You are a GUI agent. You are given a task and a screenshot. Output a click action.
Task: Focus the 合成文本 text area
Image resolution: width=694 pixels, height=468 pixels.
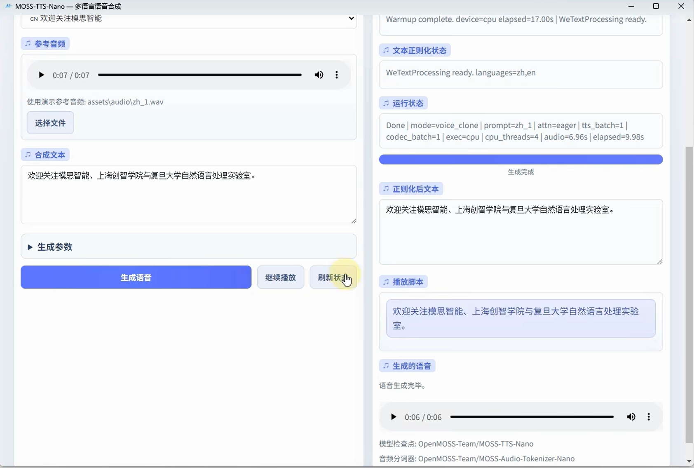coord(189,195)
